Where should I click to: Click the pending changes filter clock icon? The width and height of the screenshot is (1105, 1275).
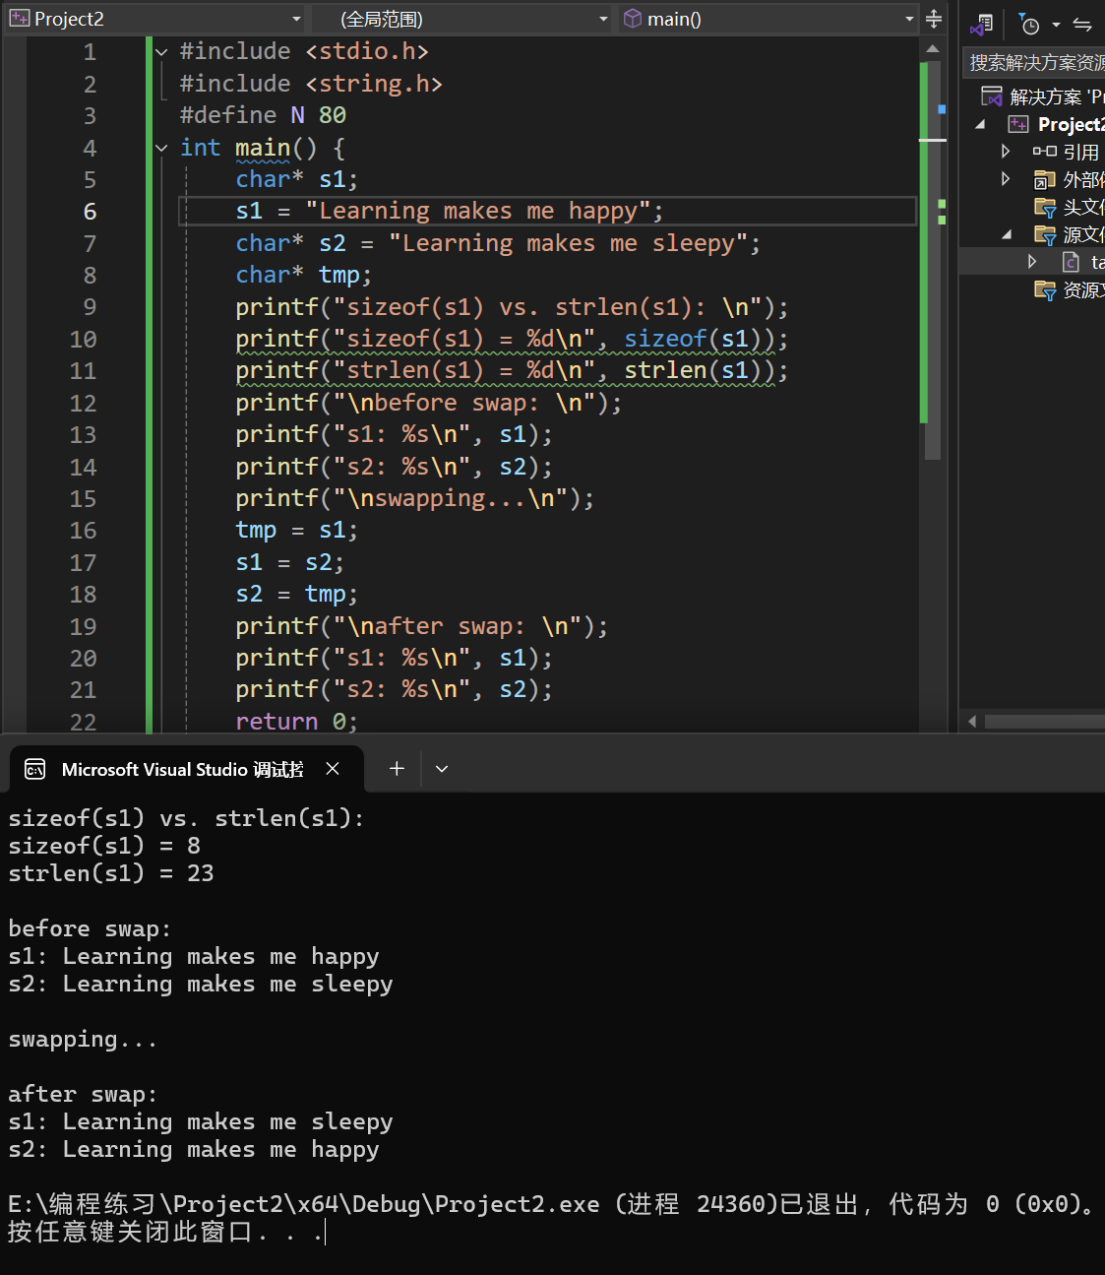pyautogui.click(x=1029, y=25)
